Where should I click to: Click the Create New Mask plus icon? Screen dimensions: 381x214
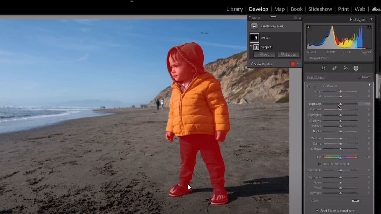tap(254, 26)
